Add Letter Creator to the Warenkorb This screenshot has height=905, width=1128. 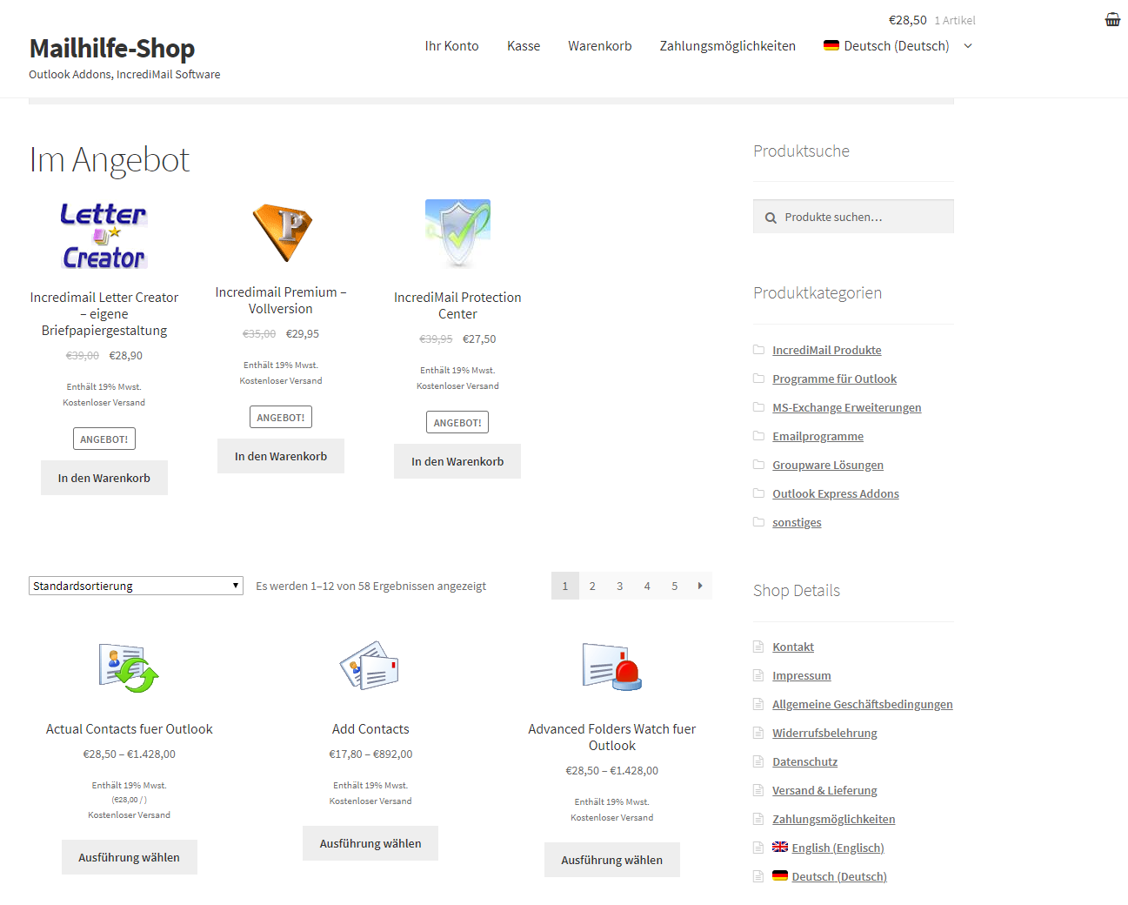[104, 478]
